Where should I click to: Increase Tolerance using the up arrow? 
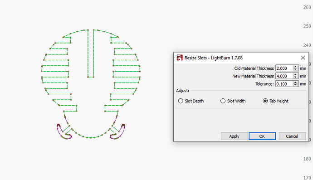[295, 83]
